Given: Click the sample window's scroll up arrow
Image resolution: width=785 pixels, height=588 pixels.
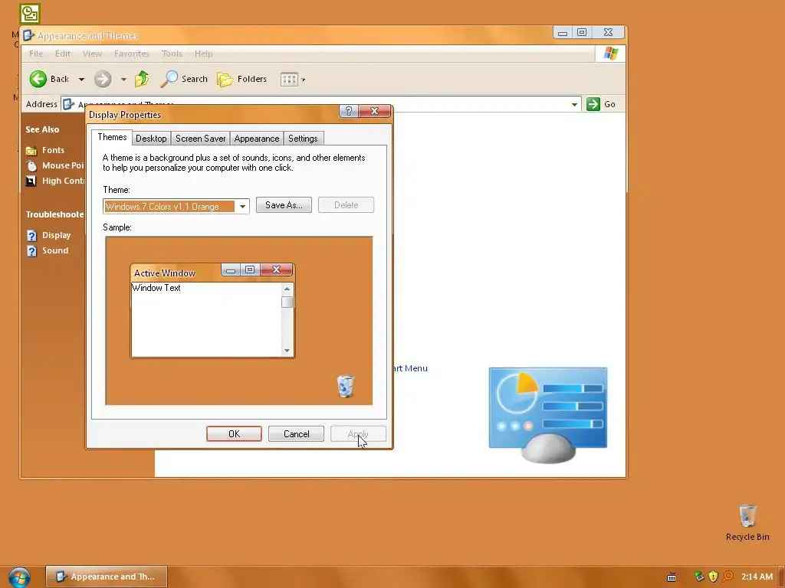Looking at the screenshot, I should pos(287,289).
